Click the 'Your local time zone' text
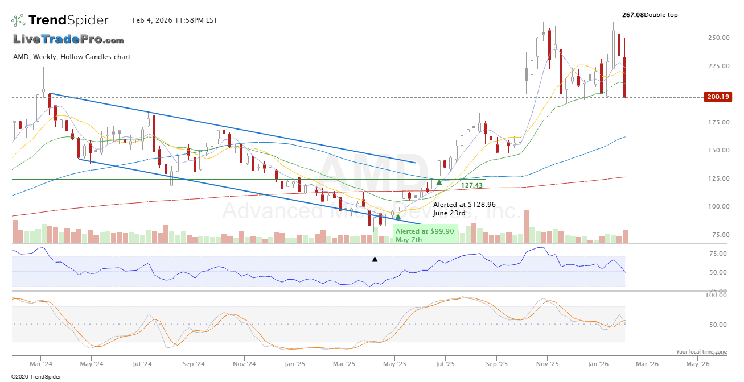 [701, 352]
